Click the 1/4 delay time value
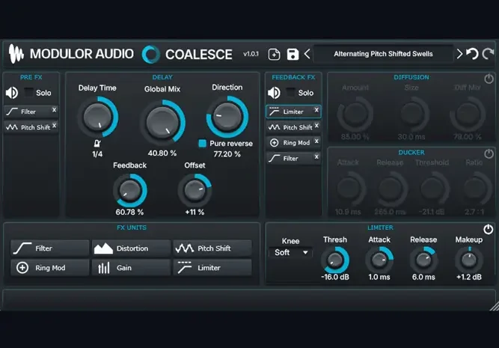 [x=97, y=154]
